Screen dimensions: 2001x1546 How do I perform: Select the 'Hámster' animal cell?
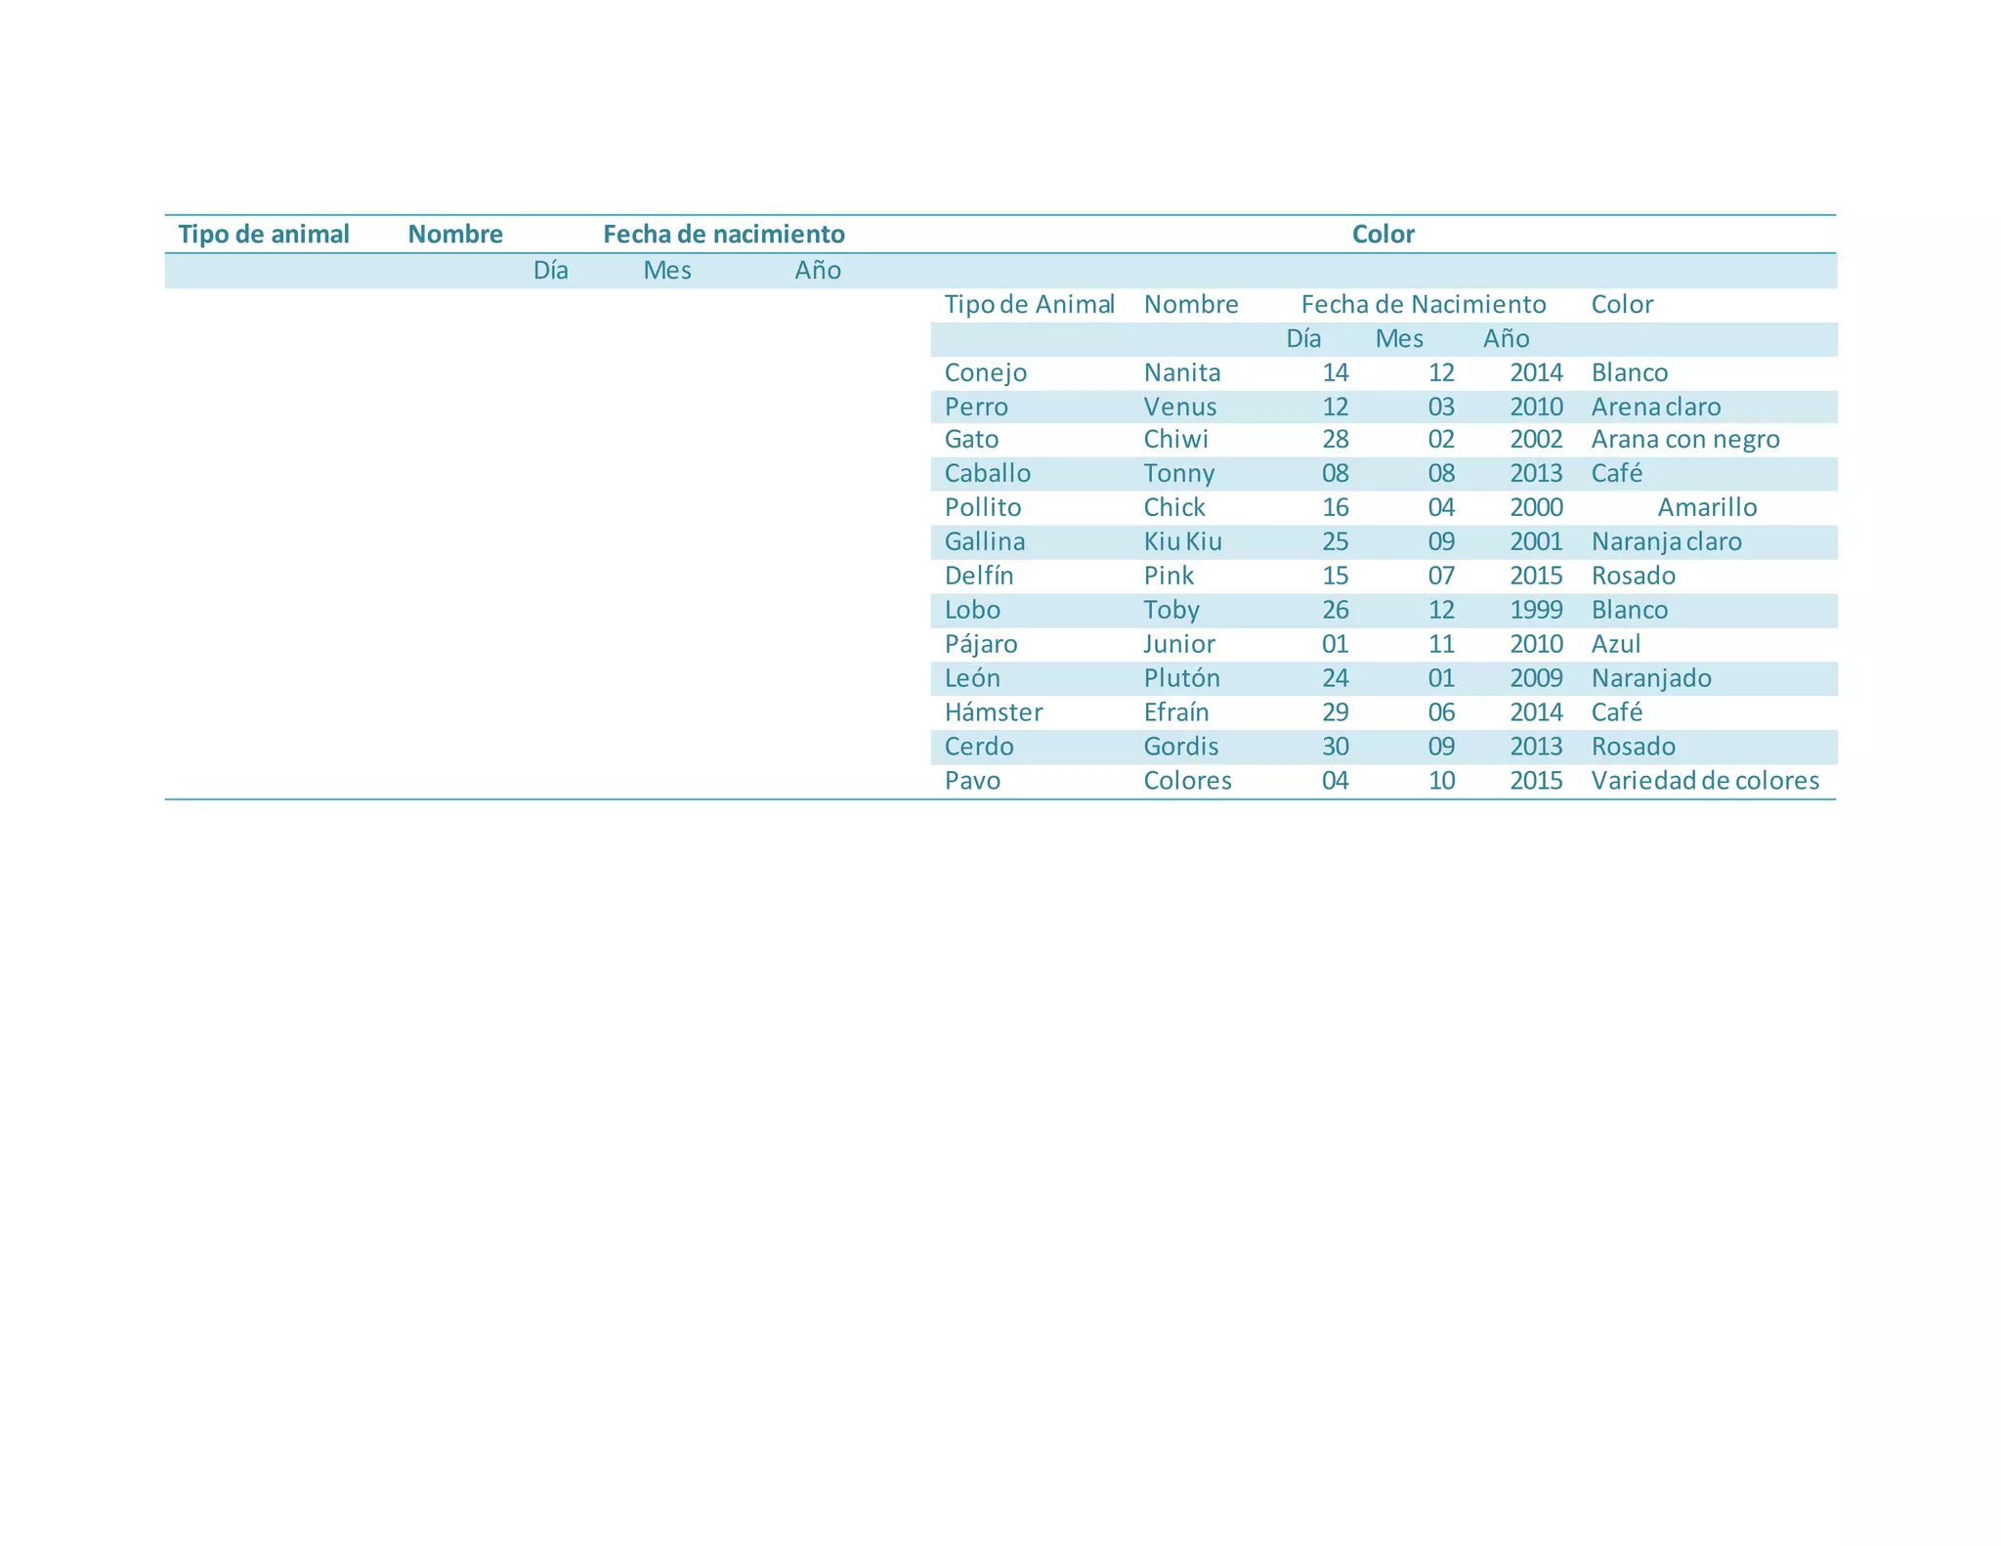[x=993, y=712]
